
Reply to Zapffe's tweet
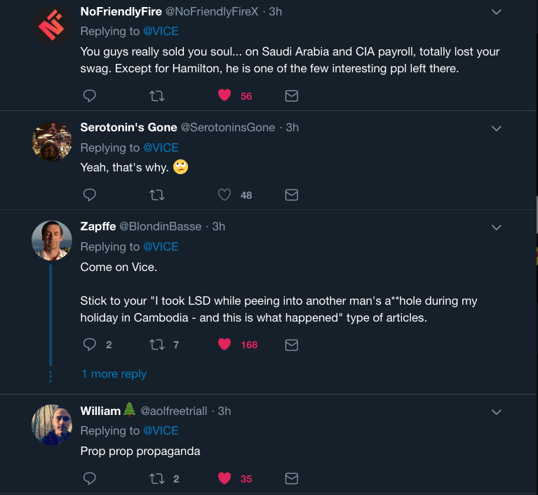coord(89,344)
